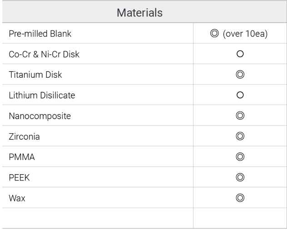Click the double-circle icon in PEEK row
The height and width of the screenshot is (236, 287).
coord(240,177)
